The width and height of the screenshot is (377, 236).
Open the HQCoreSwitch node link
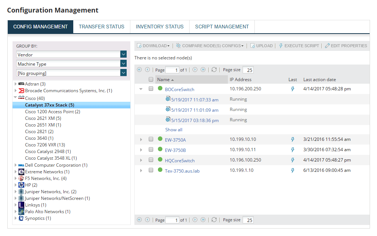180,160
